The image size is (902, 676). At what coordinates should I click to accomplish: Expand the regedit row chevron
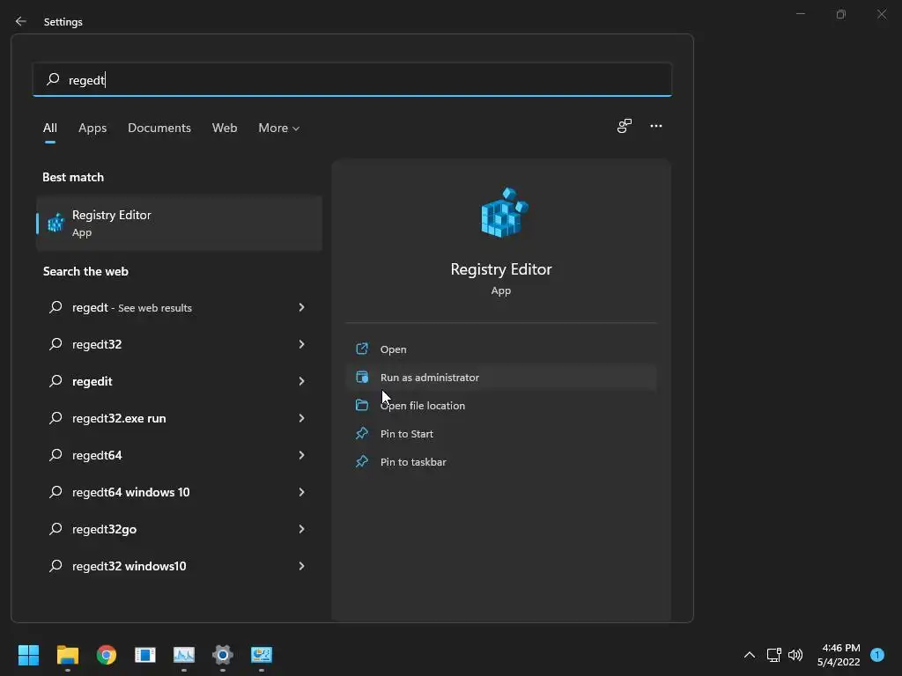tap(301, 381)
